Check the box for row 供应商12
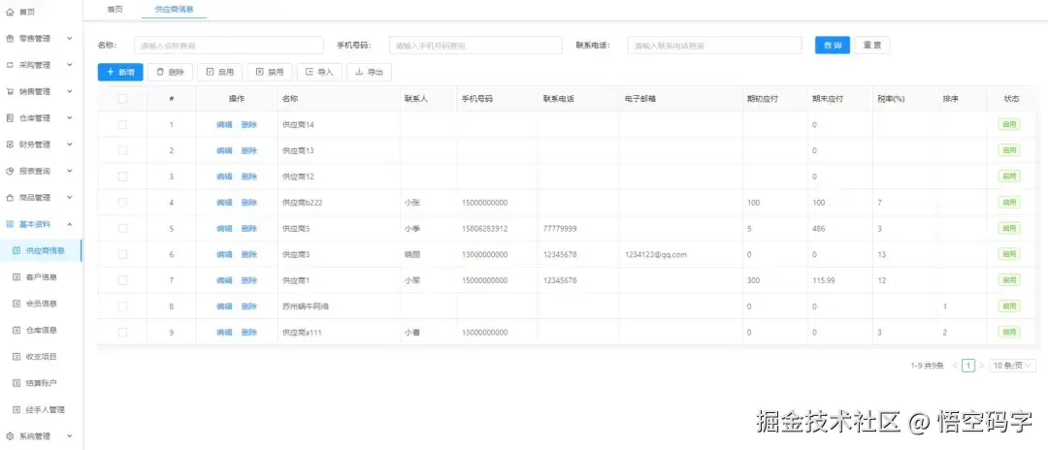1048x450 pixels. coord(122,177)
